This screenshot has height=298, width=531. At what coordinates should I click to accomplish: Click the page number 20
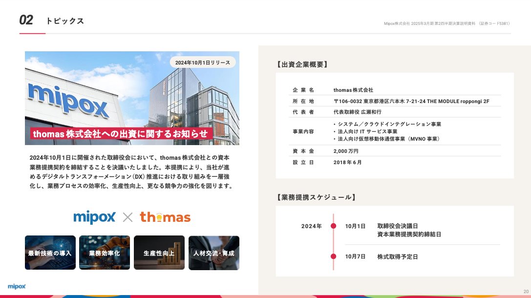[x=526, y=292]
